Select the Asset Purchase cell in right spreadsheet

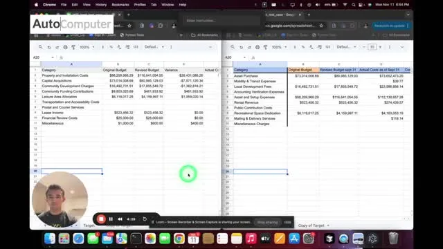tap(260, 76)
